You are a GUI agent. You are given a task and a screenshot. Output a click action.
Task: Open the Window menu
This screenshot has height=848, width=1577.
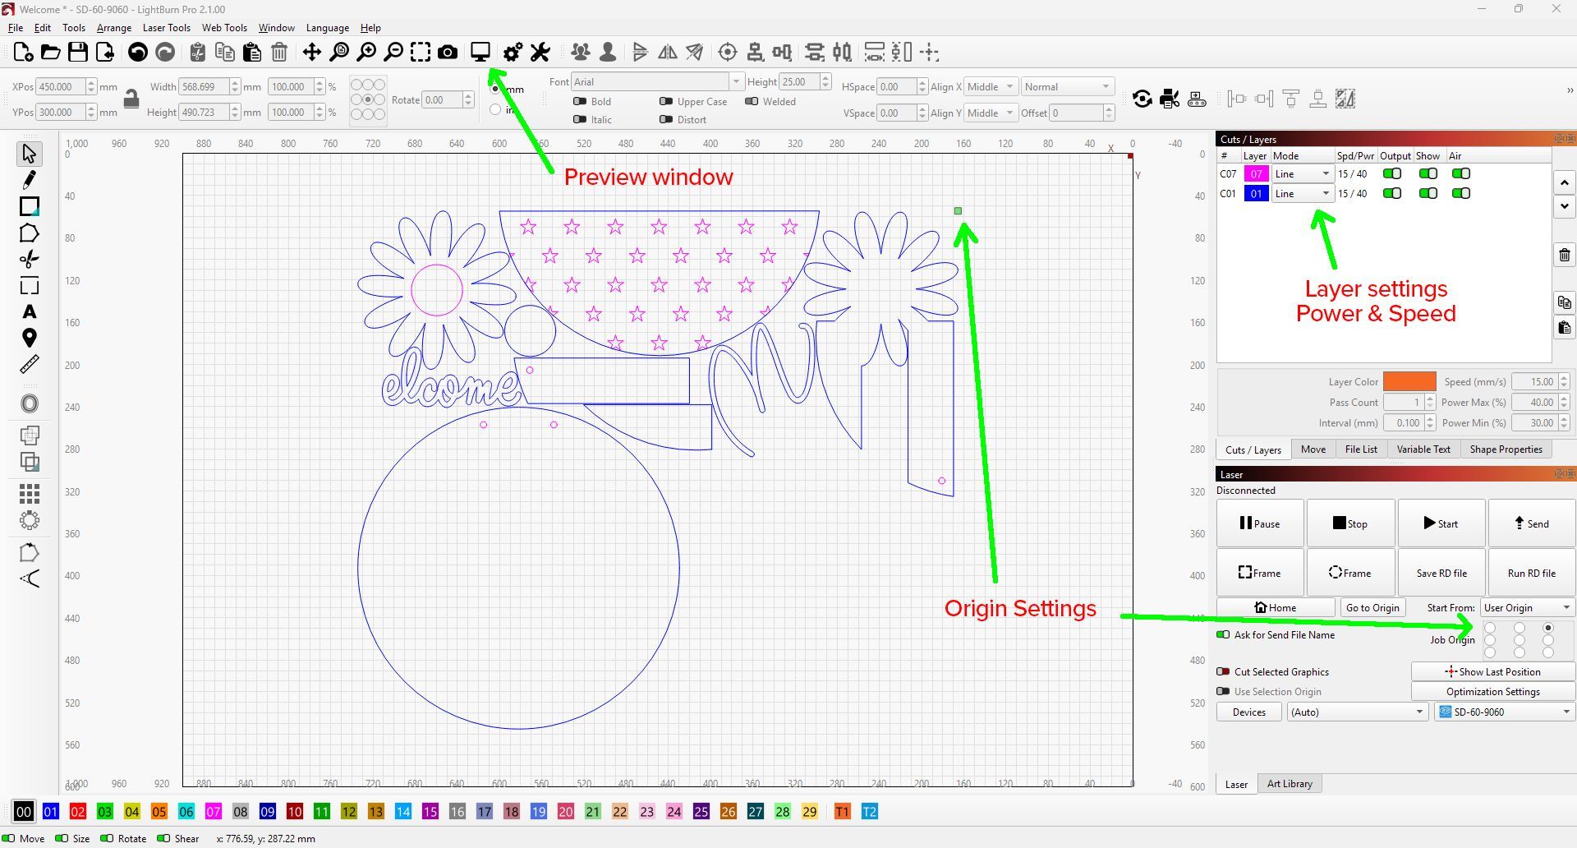tap(276, 27)
